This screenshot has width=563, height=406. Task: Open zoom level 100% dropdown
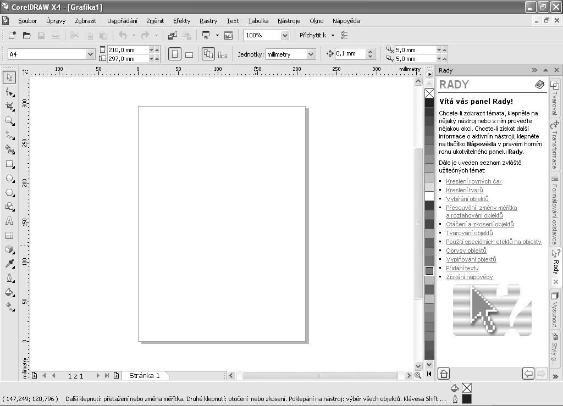click(x=285, y=35)
